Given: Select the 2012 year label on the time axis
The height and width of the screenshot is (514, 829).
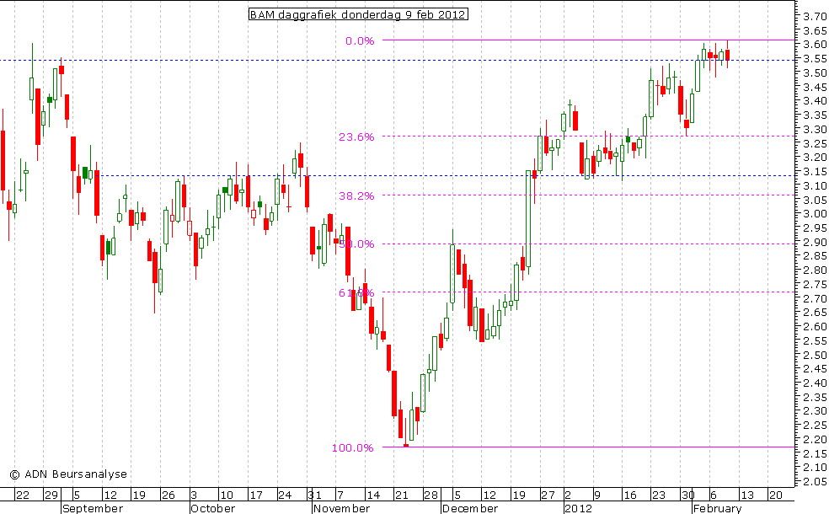Looking at the screenshot, I should coord(579,508).
